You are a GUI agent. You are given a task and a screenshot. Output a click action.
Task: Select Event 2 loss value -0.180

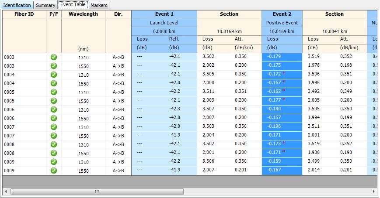tap(274, 109)
